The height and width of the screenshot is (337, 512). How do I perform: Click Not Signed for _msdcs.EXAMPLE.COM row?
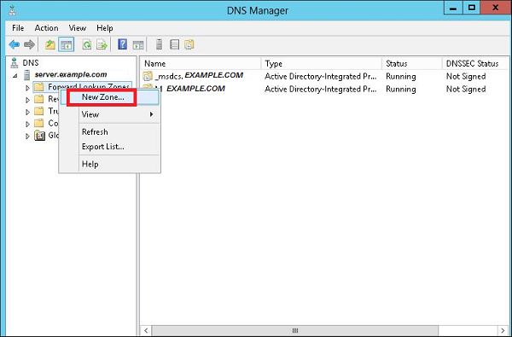click(466, 77)
